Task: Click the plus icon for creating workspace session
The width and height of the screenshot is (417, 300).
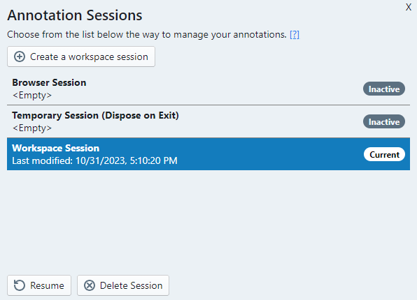Action: click(20, 57)
